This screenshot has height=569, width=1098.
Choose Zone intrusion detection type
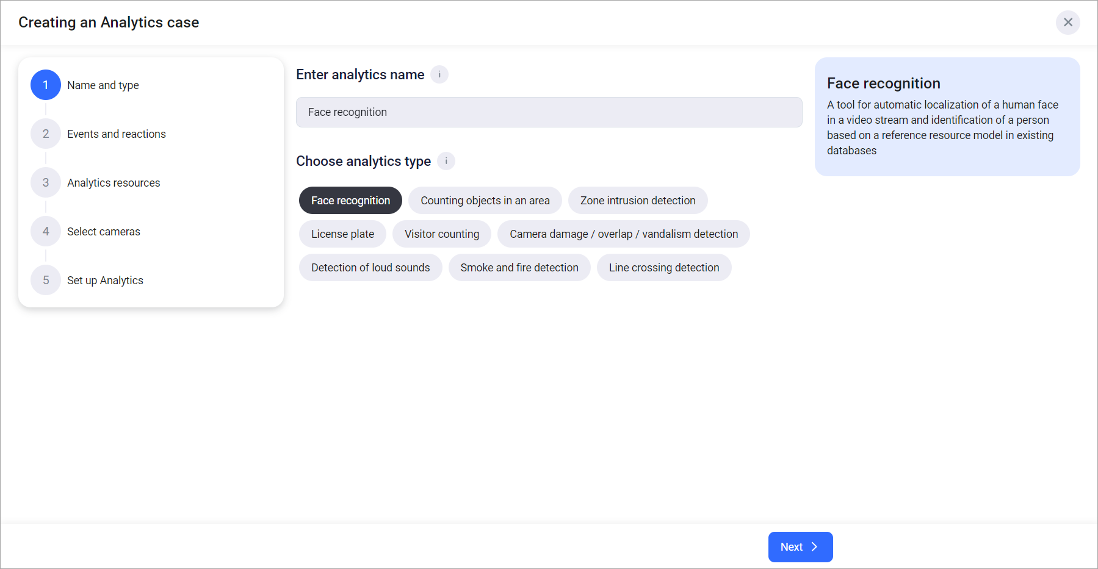pos(637,201)
